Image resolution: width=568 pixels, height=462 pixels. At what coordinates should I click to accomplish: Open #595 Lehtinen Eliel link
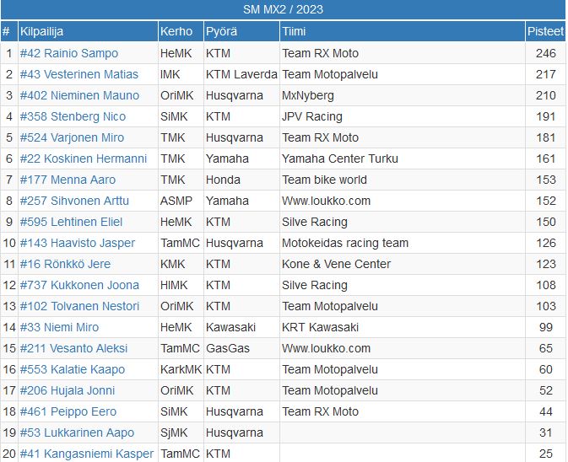click(71, 222)
